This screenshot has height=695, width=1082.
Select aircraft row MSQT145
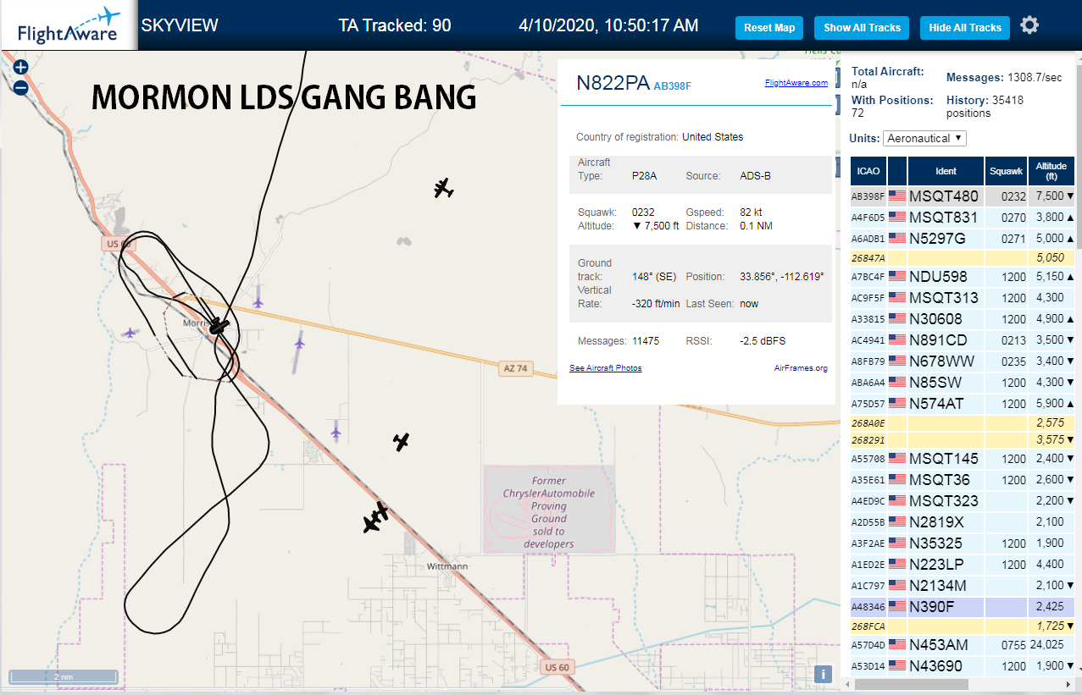[x=963, y=459]
